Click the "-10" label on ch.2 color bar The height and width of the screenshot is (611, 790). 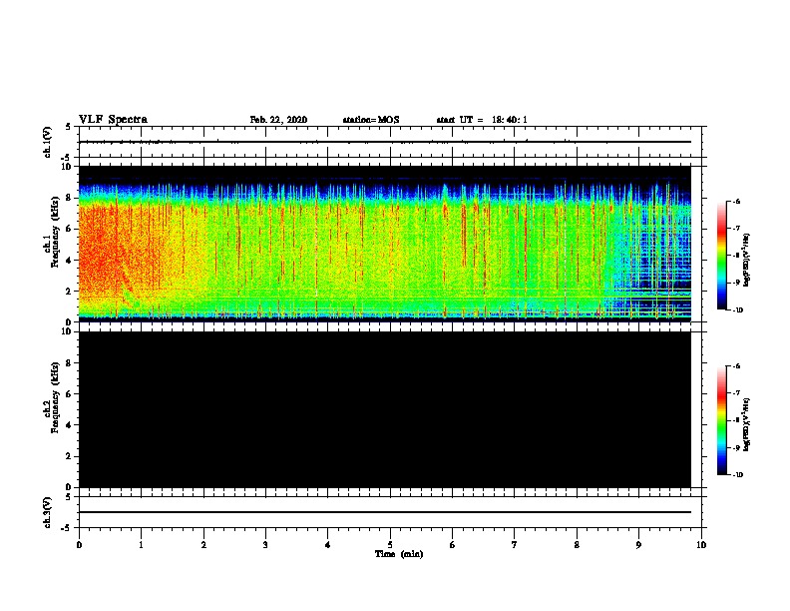pyautogui.click(x=737, y=475)
